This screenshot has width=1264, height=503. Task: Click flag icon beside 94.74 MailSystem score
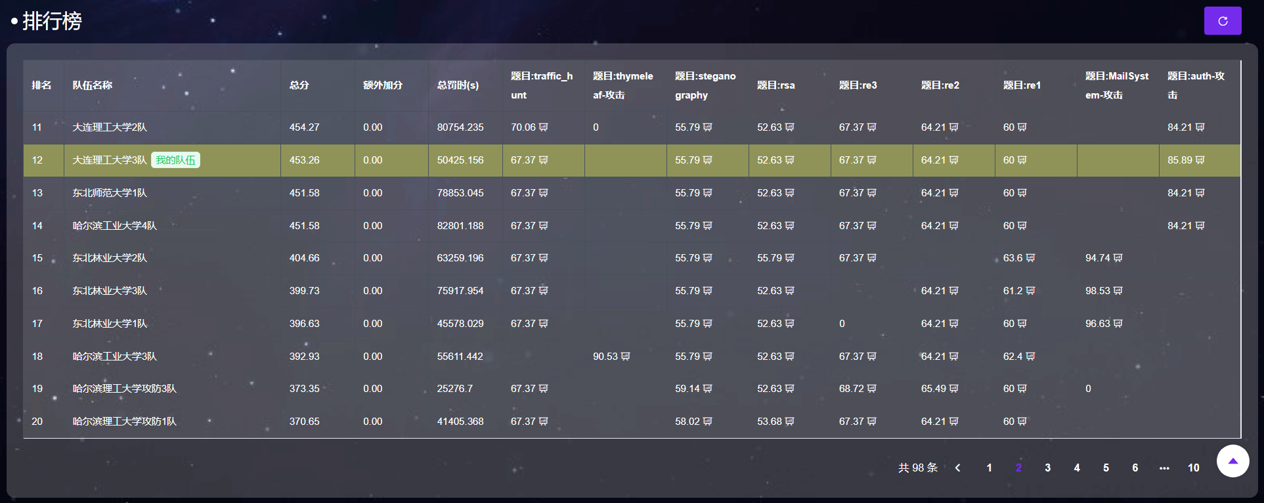coord(1118,258)
